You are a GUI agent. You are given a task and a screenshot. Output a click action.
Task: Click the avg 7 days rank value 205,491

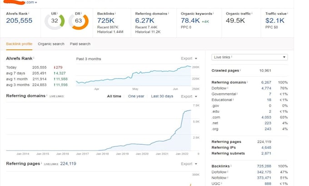click(x=40, y=73)
